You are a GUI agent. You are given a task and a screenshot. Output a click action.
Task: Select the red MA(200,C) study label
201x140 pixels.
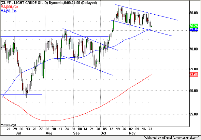click(x=9, y=7)
